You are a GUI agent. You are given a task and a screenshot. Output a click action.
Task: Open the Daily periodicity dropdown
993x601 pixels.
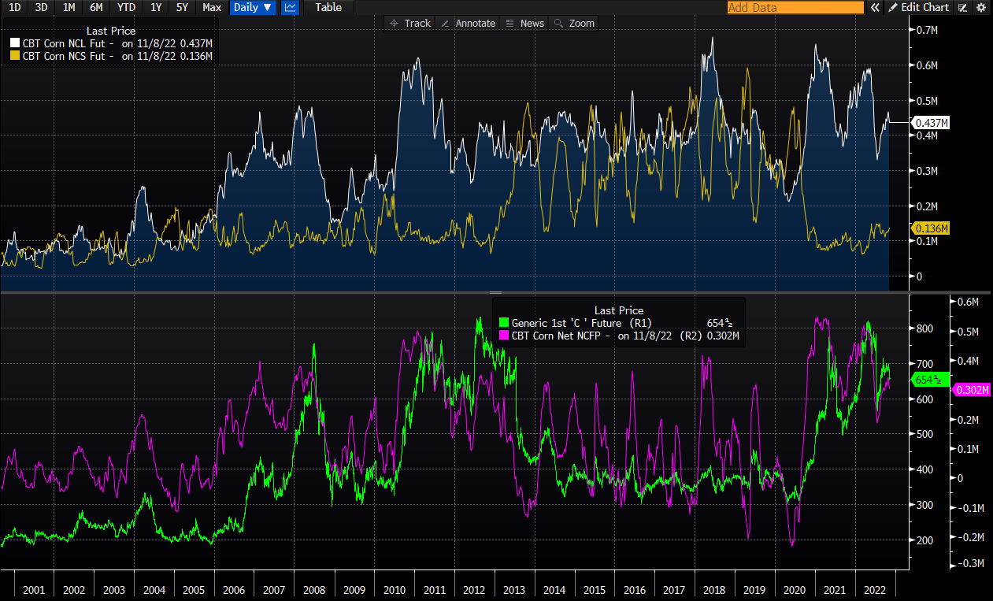253,7
